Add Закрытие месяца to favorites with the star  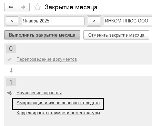pyautogui.click(x=37, y=7)
